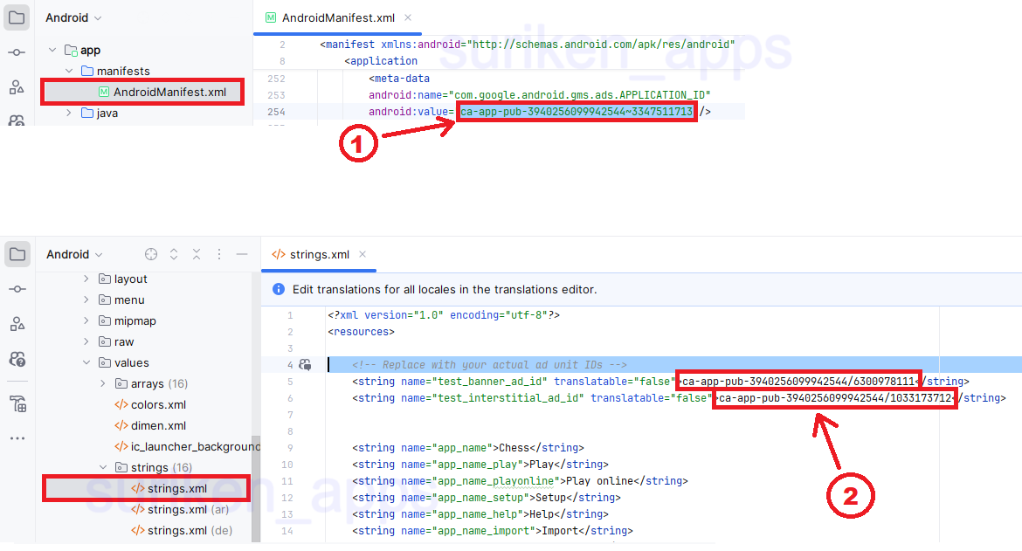The height and width of the screenshot is (551, 1022).
Task: Close the AndroidManifest.xml editor tab
Action: (x=408, y=17)
